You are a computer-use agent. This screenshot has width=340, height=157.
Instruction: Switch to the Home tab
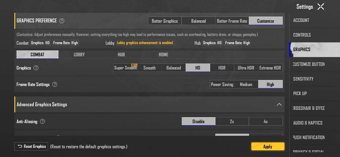tap(163, 55)
